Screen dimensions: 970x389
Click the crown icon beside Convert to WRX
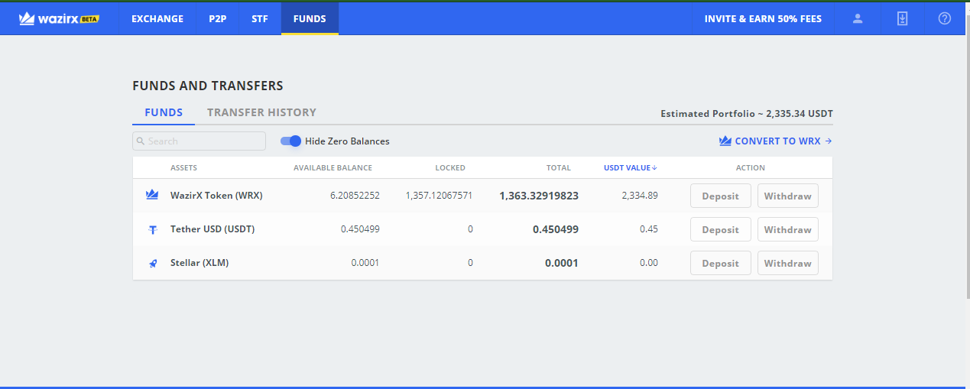725,141
